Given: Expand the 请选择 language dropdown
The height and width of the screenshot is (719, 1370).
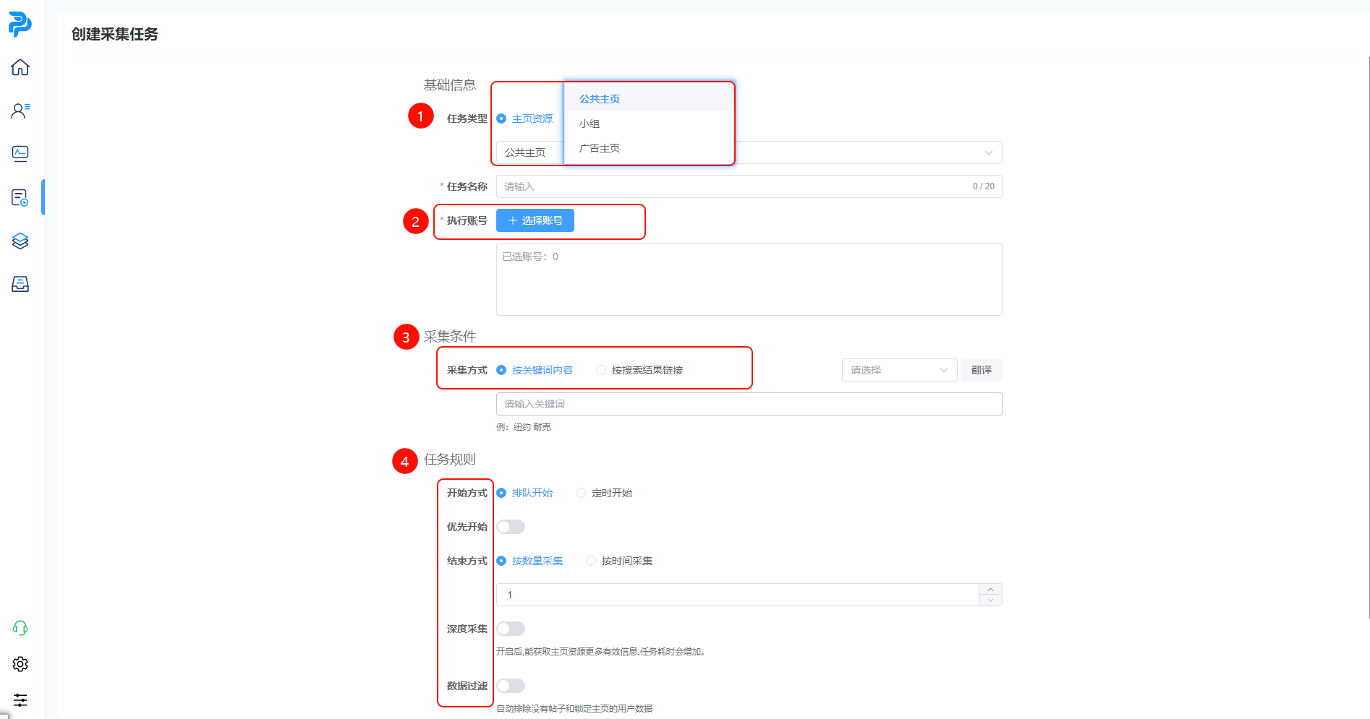Looking at the screenshot, I should coord(899,370).
